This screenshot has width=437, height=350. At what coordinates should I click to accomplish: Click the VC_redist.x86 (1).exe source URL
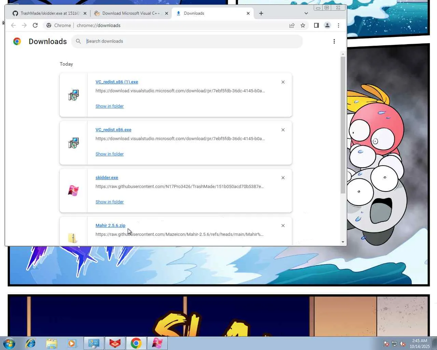[180, 91]
